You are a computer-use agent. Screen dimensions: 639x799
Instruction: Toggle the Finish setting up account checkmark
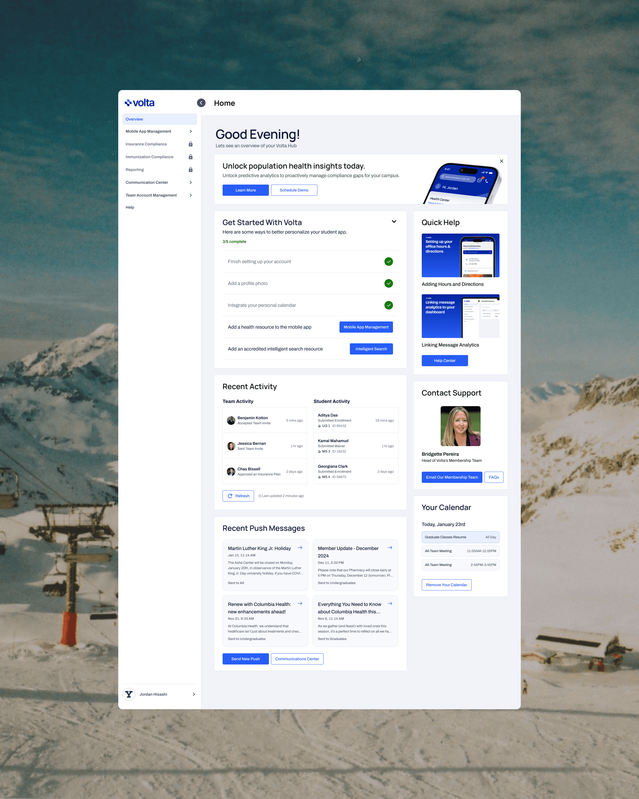(x=388, y=262)
